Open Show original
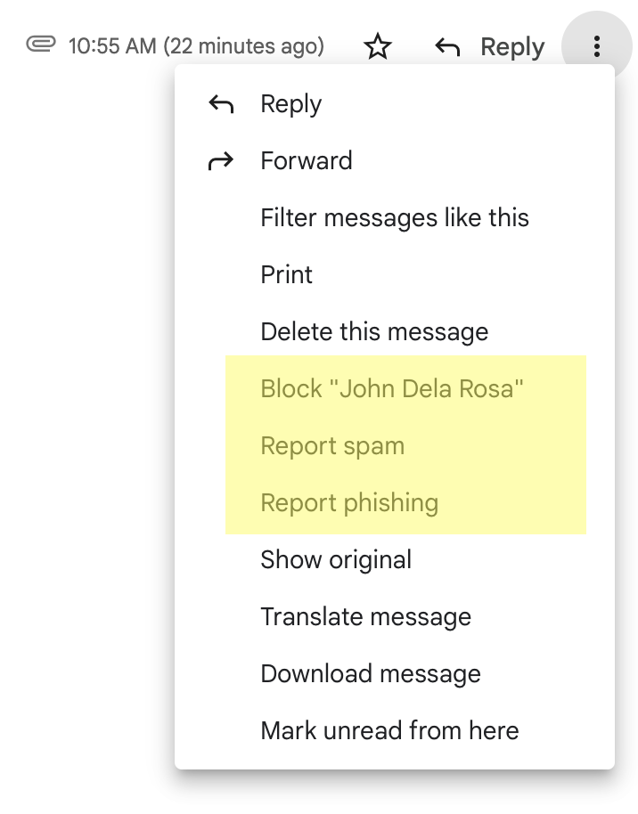This screenshot has height=814, width=638. 336,560
